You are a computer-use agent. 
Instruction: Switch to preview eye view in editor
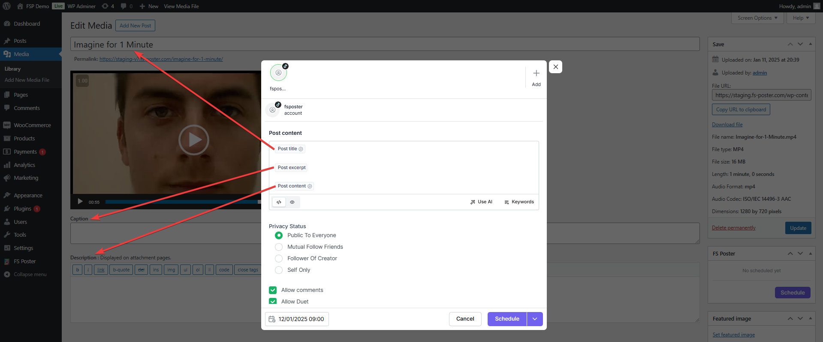(292, 202)
